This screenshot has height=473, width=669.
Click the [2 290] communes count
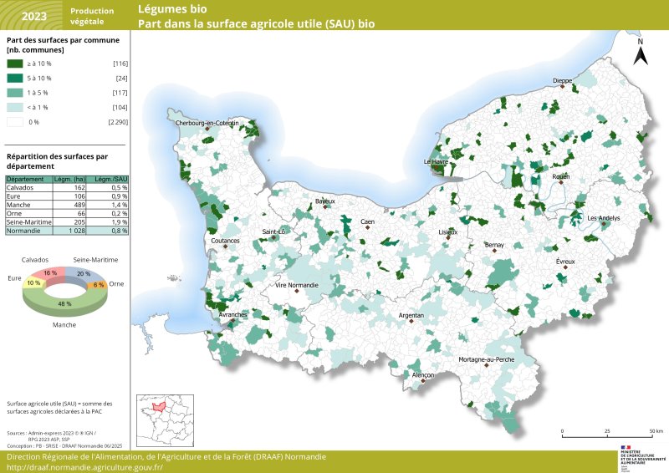(x=118, y=122)
